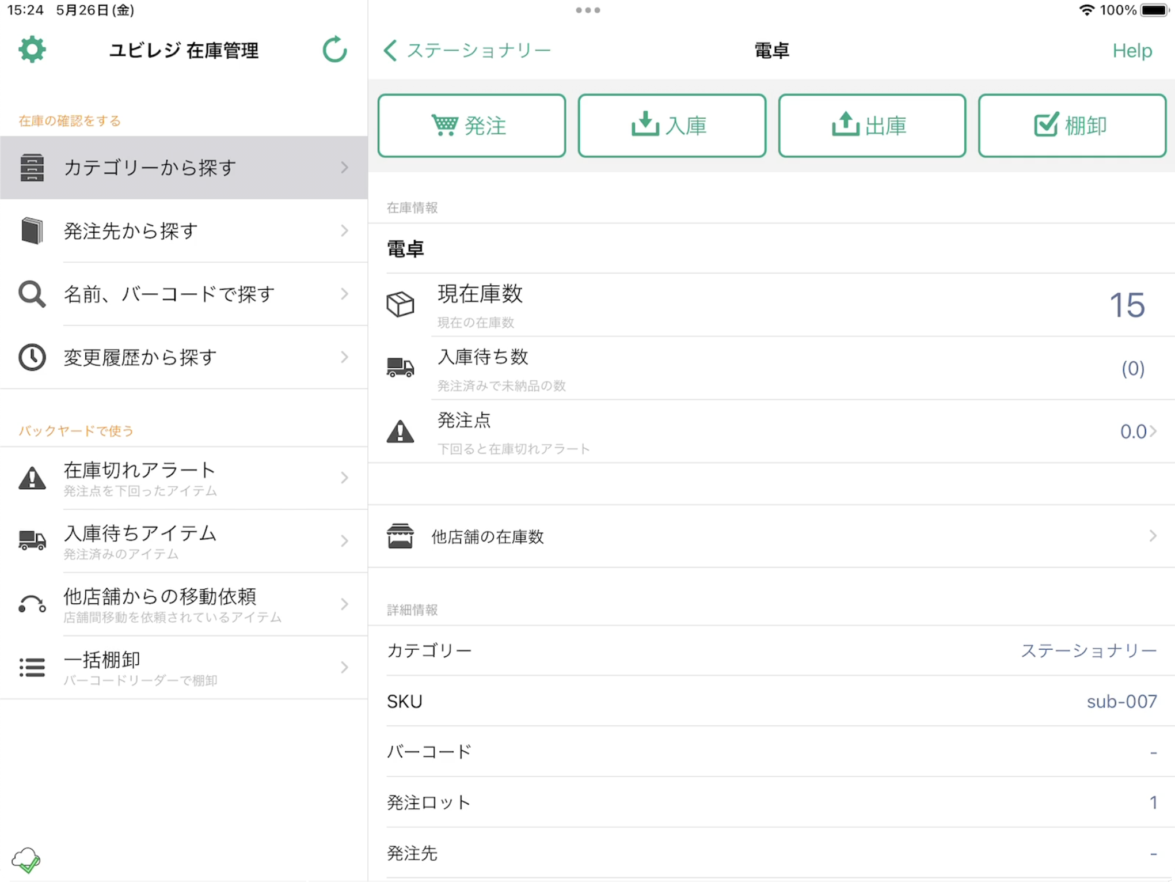Screen dimensions: 1175x882
Task: Open settings with the gear icon
Action: pos(32,50)
